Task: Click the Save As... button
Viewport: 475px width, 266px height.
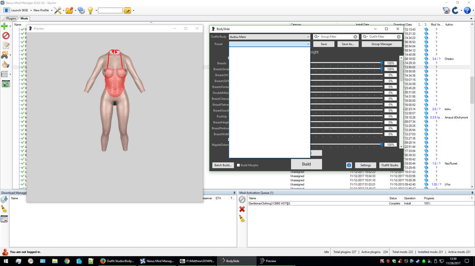Action: pyautogui.click(x=348, y=44)
